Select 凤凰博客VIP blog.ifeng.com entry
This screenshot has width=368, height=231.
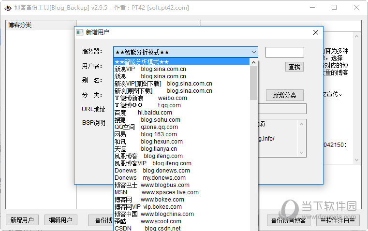(181, 163)
